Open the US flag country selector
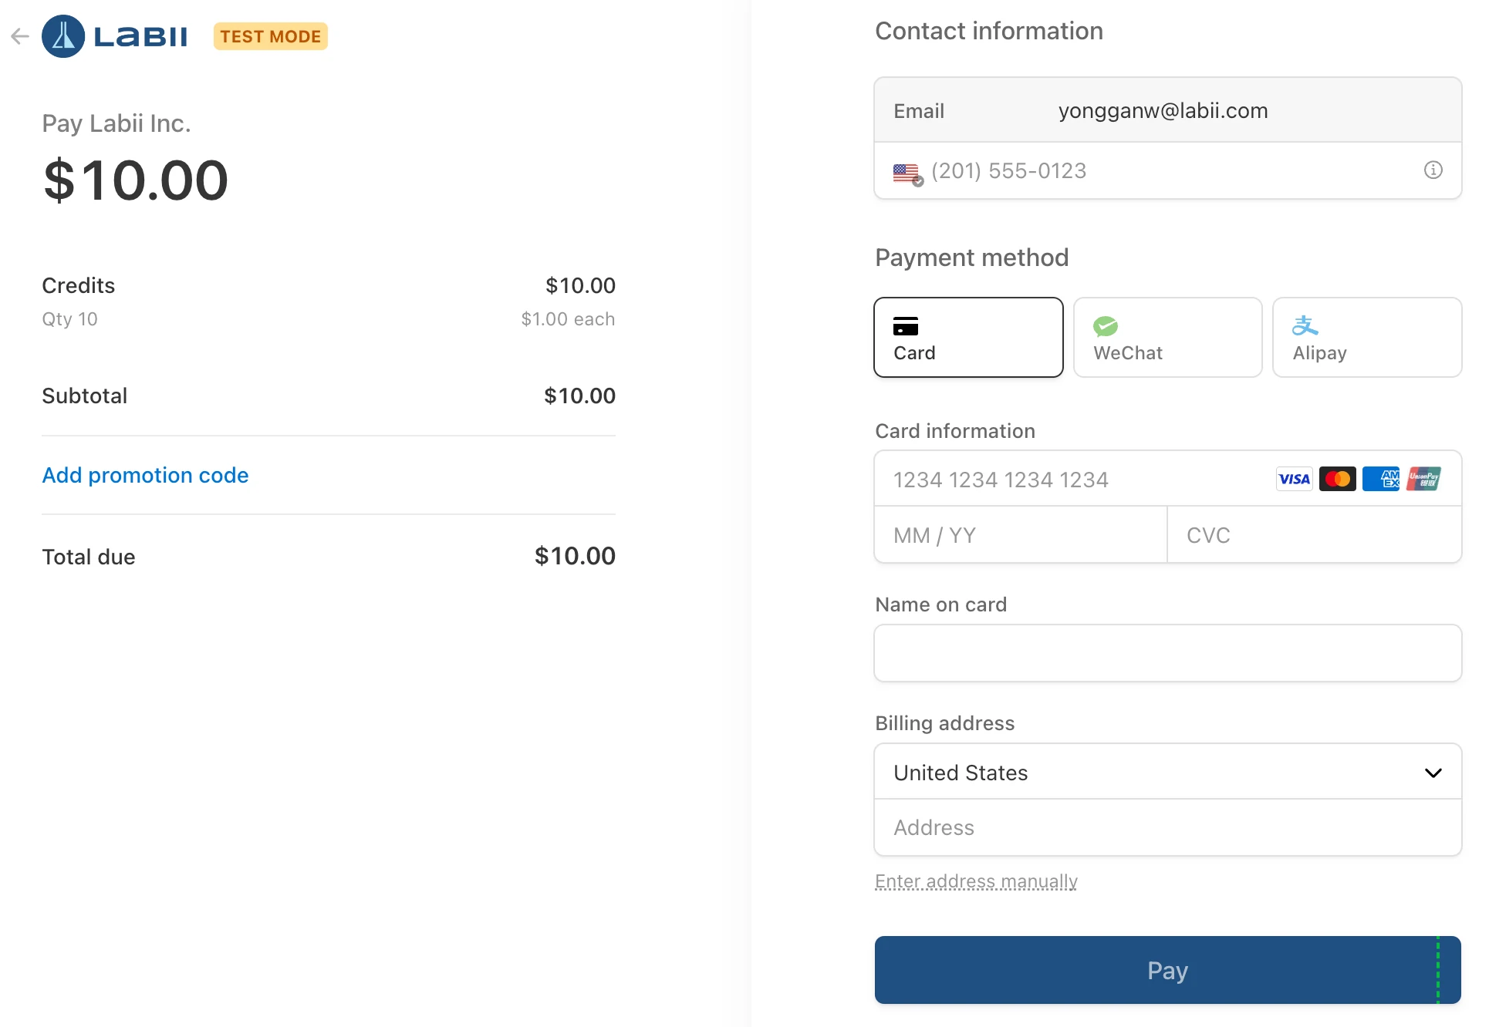Screen dimensions: 1489x1027 [x=908, y=173]
